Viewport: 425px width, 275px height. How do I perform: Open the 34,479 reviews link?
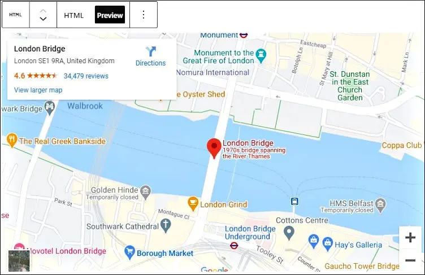tap(86, 76)
